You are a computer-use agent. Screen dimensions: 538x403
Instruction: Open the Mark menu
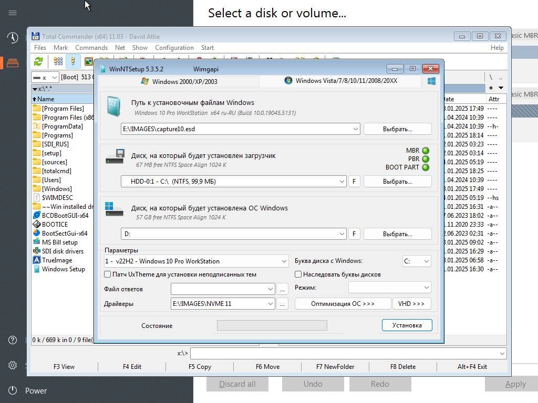click(x=61, y=48)
